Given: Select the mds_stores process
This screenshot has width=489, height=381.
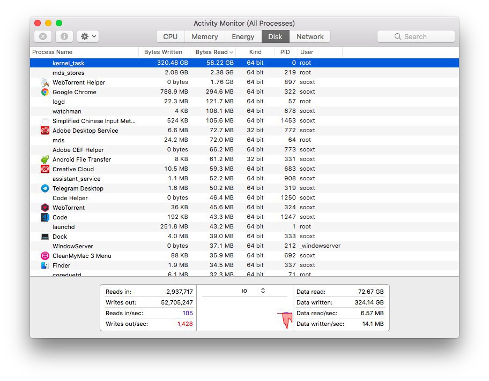Looking at the screenshot, I should [244, 73].
